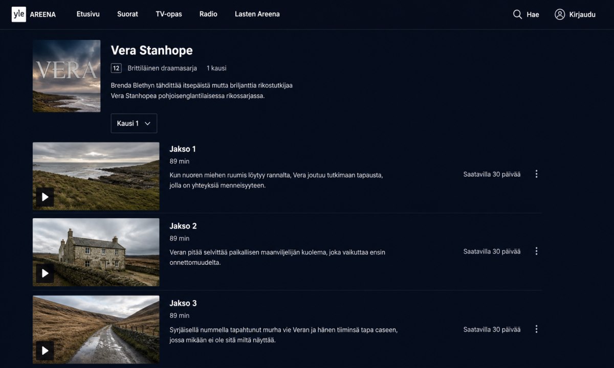Click the Jakso 3 description about syrjäisellä nummella
The image size is (614, 368).
[284, 335]
